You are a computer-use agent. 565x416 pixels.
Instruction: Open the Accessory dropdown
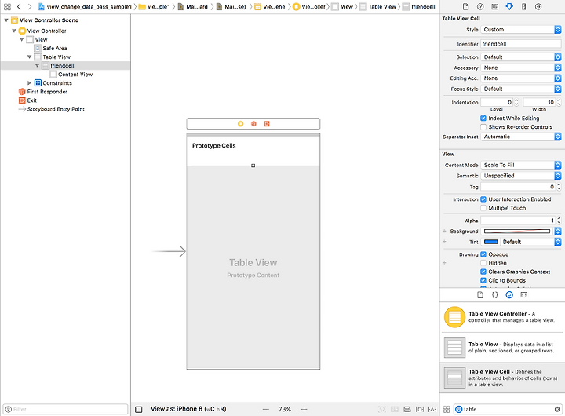(x=521, y=68)
